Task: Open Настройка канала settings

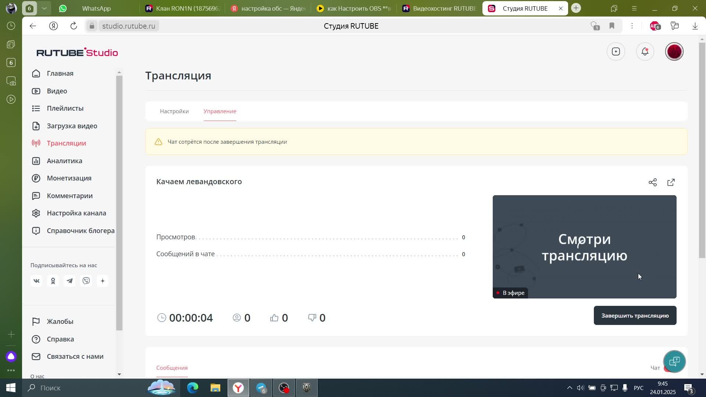Action: click(69, 213)
